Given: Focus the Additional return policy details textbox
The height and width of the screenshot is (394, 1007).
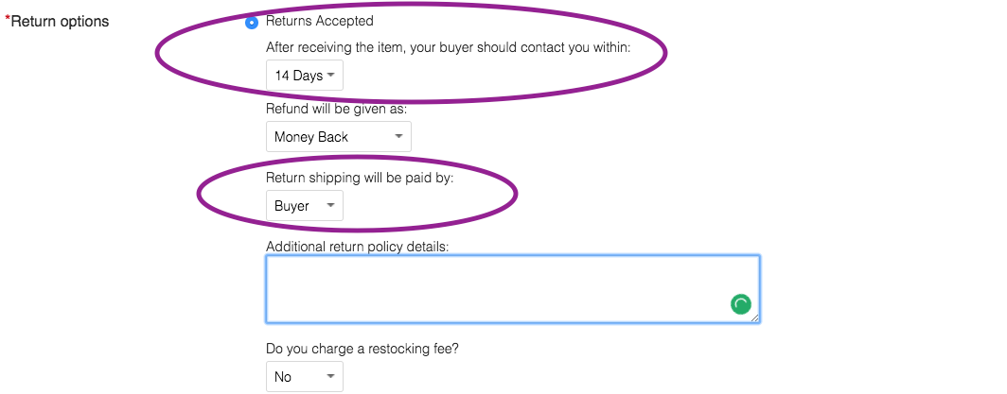Looking at the screenshot, I should click(x=513, y=289).
